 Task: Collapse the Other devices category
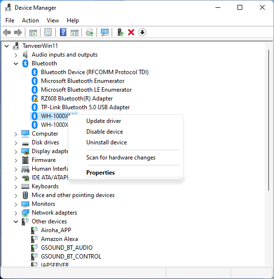[x=16, y=222]
